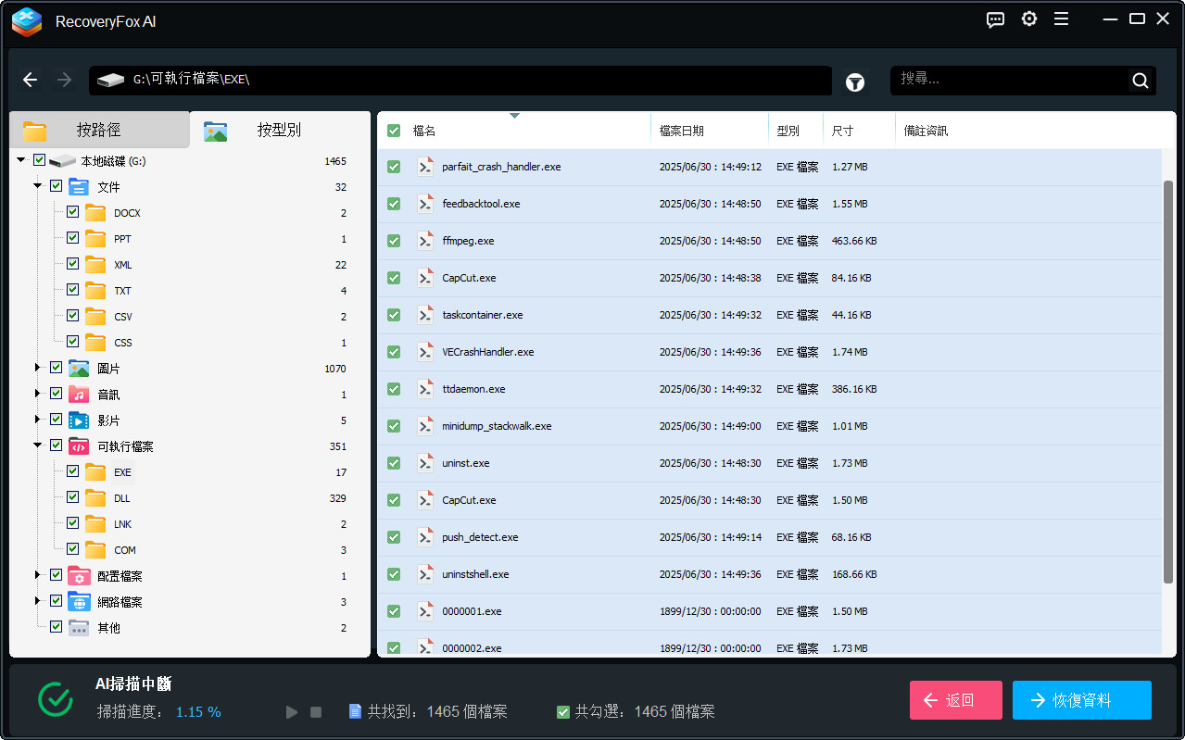
Task: Click the pink 返回 button
Action: (x=955, y=700)
